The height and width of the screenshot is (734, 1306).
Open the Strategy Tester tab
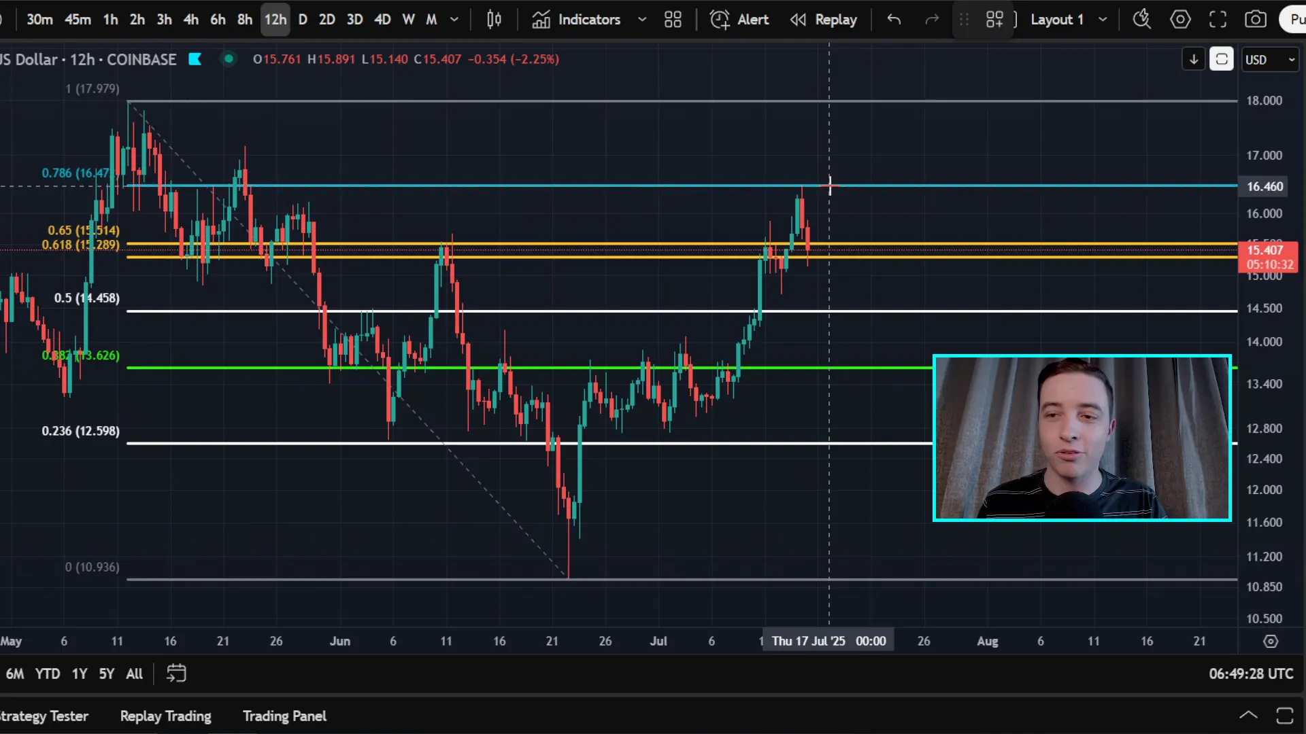point(44,716)
